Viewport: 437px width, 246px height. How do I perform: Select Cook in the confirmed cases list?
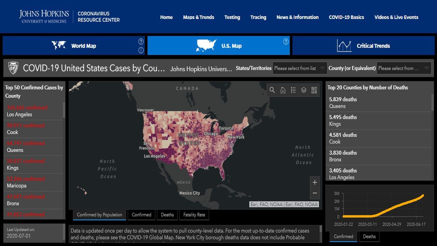33,129
